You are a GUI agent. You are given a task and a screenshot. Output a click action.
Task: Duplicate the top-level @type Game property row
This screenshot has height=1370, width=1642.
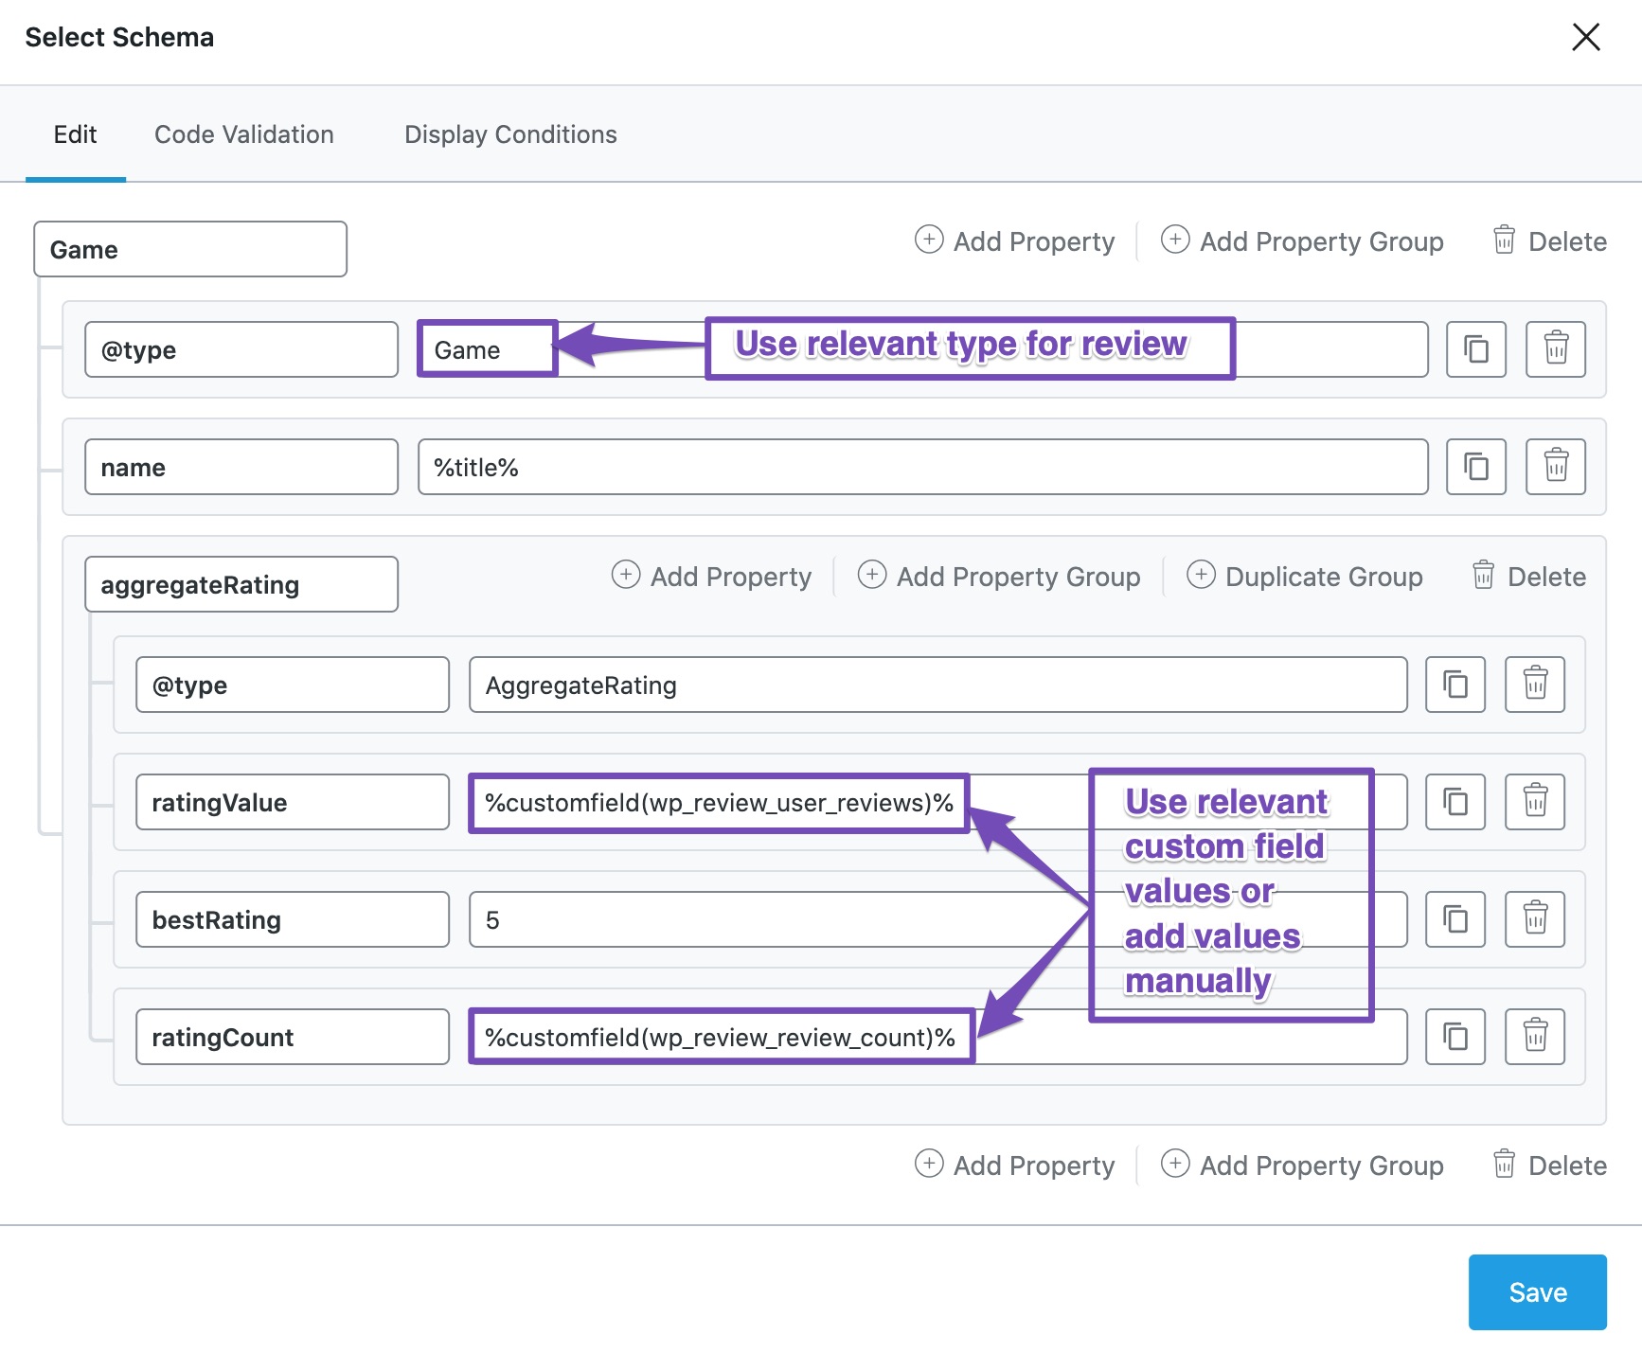1475,349
